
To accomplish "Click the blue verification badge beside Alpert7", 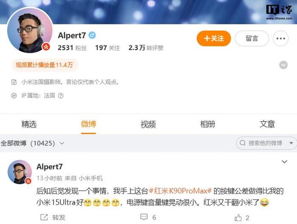I will point(92,35).
